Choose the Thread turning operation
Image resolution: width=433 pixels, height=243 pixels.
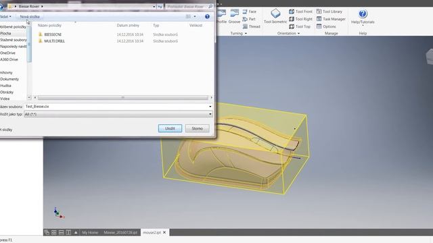coord(251,26)
